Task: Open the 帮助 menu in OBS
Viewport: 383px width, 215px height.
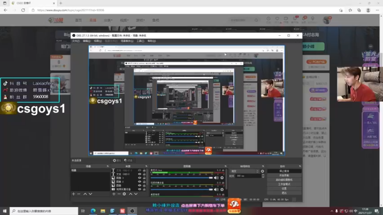Action: tap(151, 41)
